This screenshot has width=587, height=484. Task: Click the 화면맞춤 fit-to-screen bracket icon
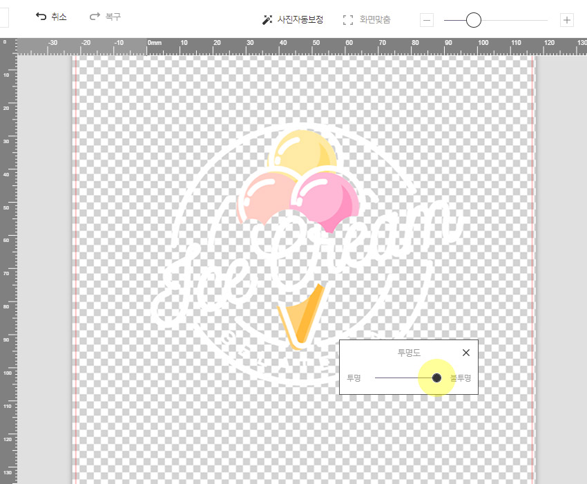coord(348,20)
